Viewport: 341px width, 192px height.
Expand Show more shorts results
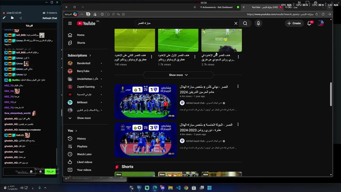tap(178, 75)
